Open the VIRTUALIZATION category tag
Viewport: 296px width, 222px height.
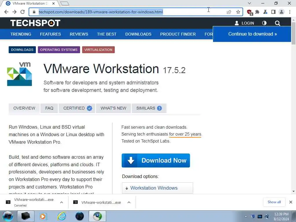98,50
